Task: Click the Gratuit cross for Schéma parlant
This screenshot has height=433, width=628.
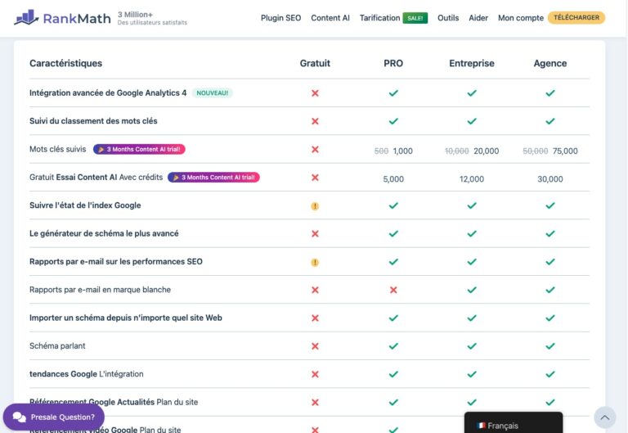Action: pos(315,346)
